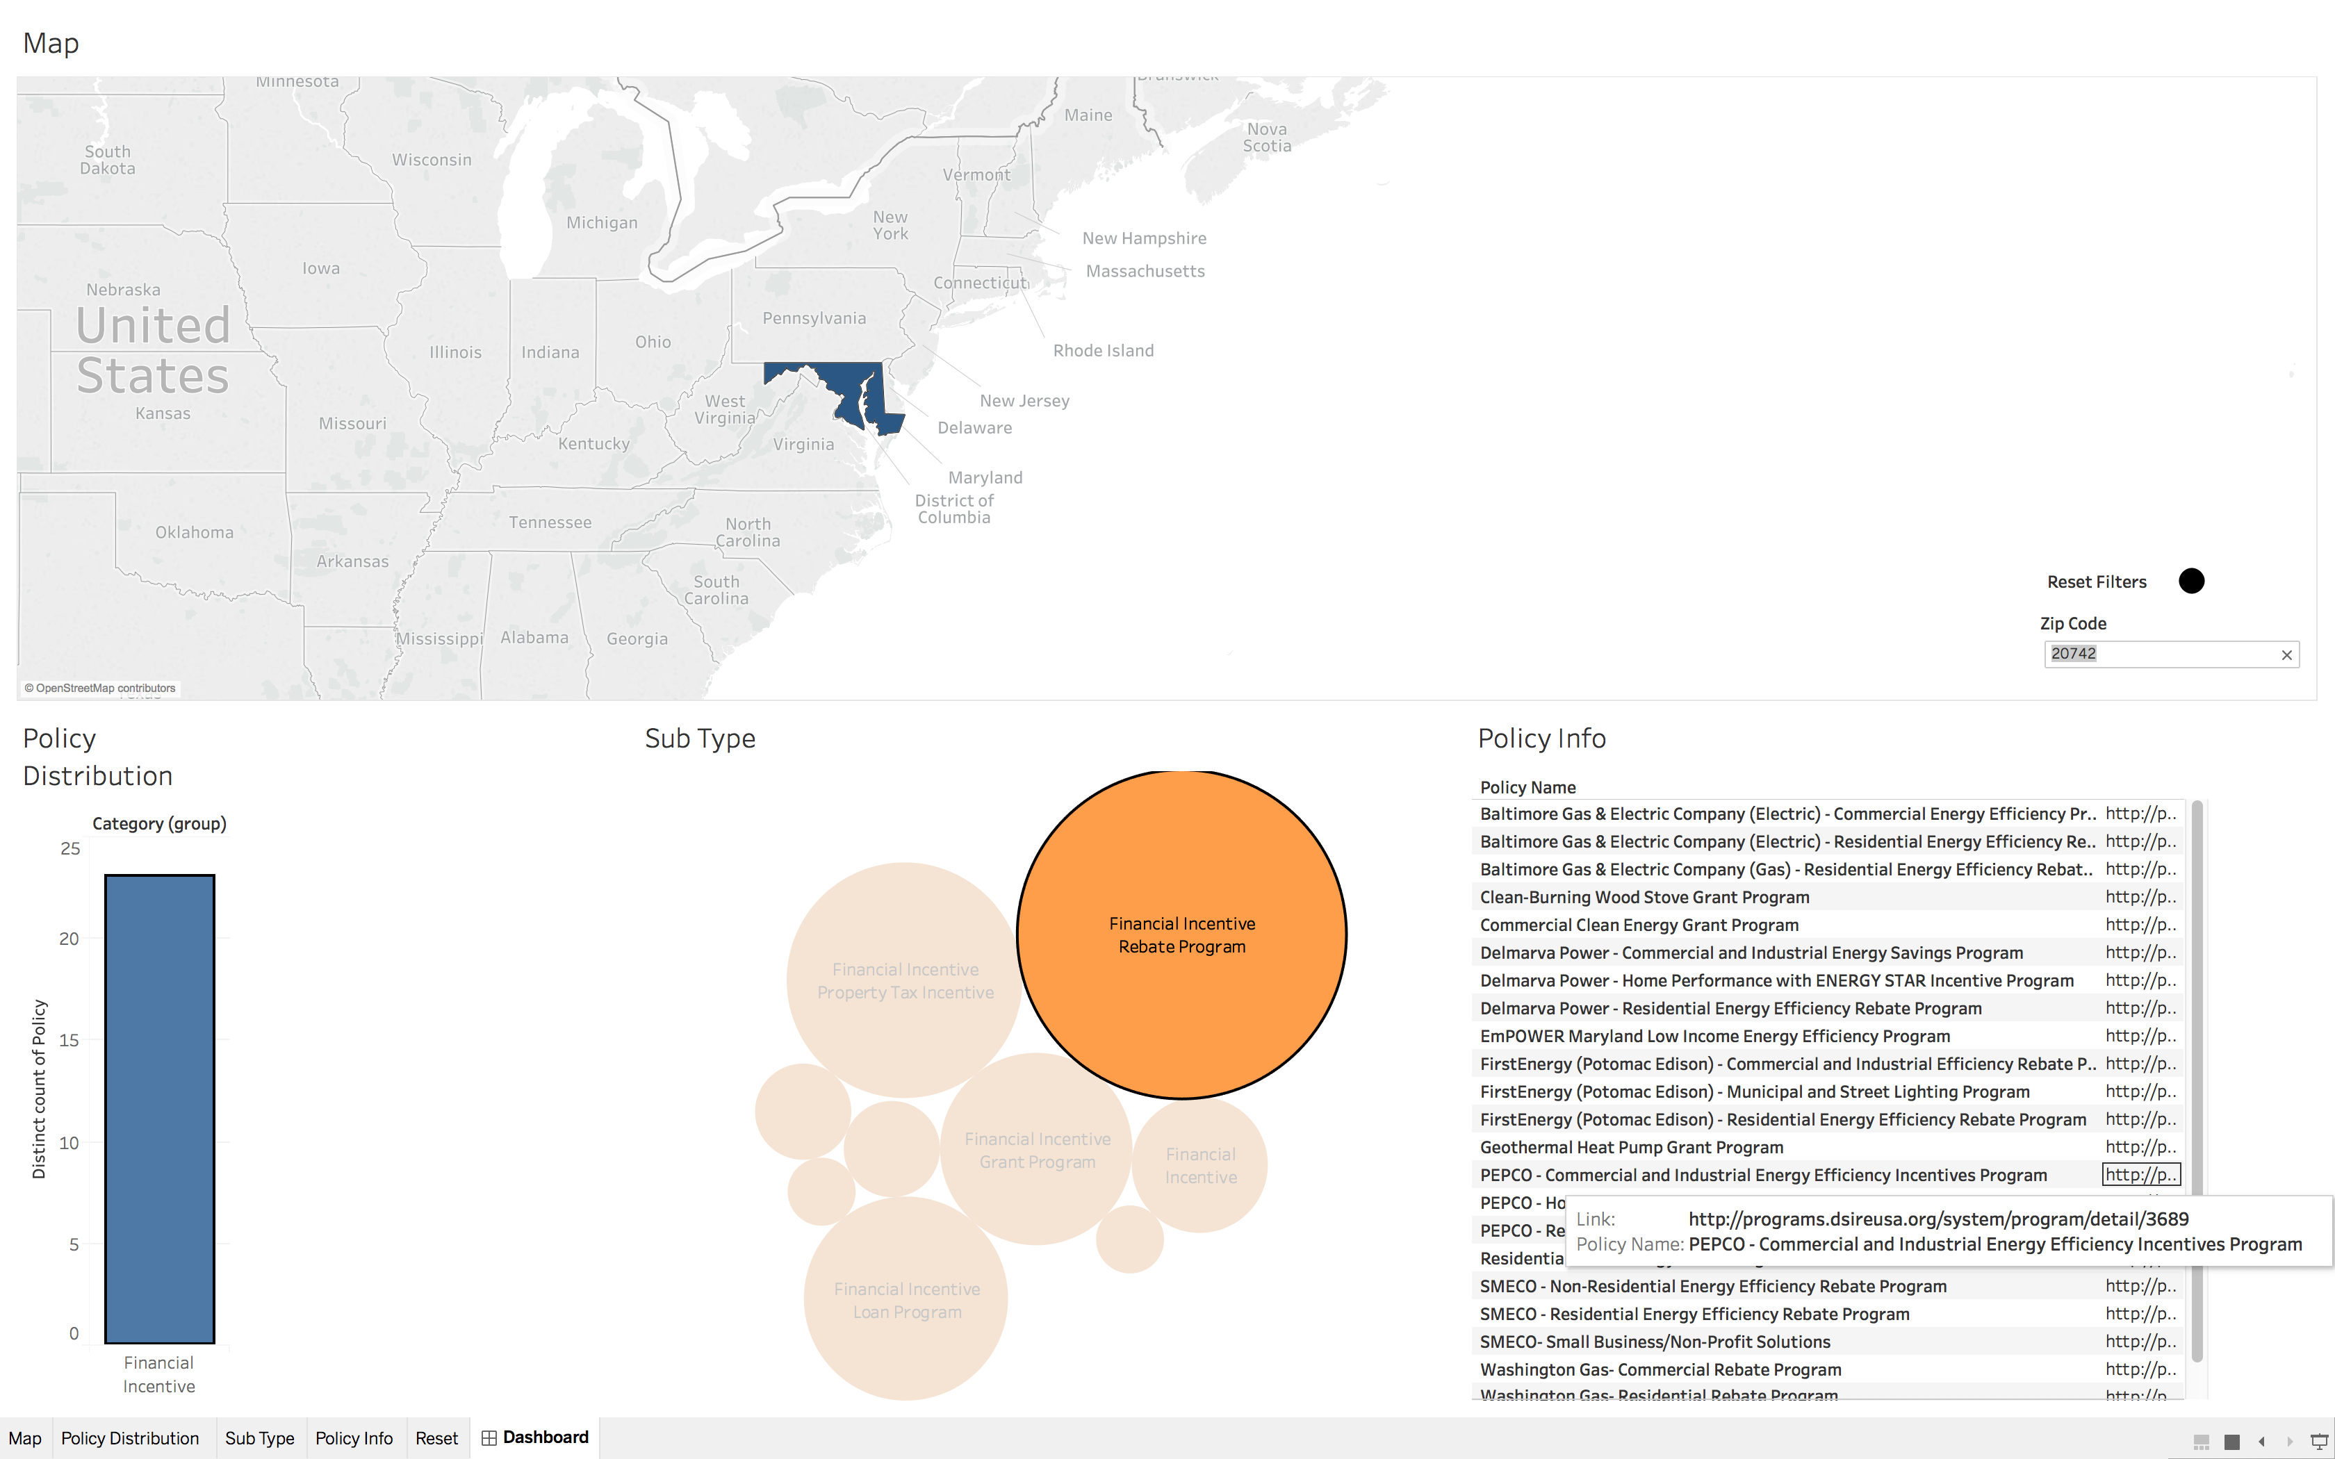
Task: Open the Sub Type sheet tab
Action: [x=259, y=1437]
